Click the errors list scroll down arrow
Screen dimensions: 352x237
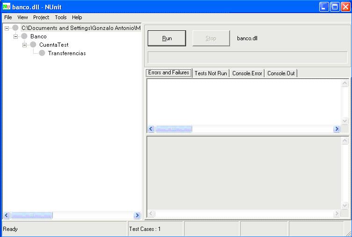click(345, 121)
